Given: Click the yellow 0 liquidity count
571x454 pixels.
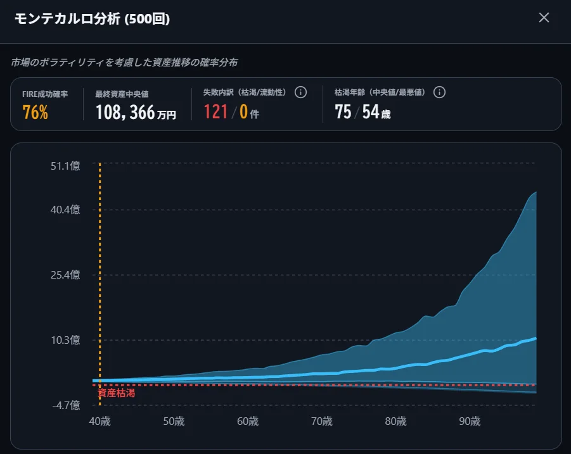Looking at the screenshot, I should click(x=243, y=111).
